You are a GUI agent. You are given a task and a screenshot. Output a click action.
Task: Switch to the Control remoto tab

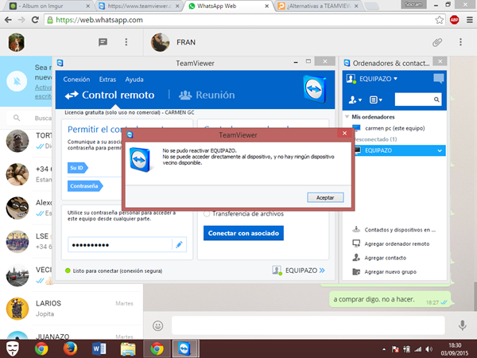click(110, 95)
